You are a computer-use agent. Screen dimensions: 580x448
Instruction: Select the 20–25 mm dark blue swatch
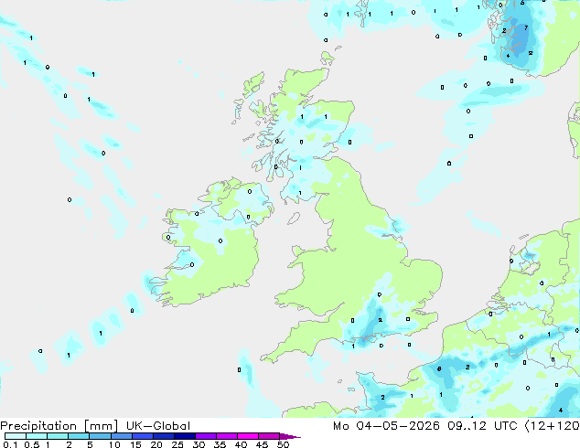pyautogui.click(x=163, y=436)
